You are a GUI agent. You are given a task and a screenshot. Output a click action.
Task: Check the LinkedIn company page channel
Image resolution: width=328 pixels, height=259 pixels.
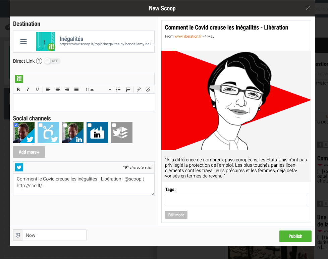90,125
